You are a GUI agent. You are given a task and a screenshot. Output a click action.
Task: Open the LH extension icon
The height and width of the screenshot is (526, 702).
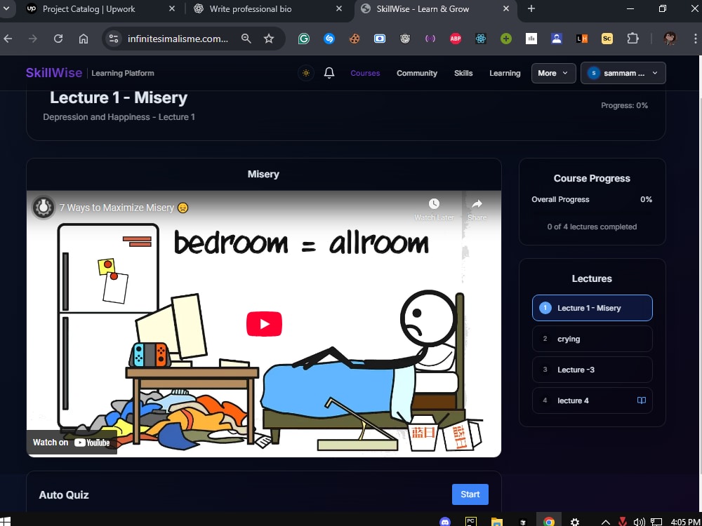[581, 39]
